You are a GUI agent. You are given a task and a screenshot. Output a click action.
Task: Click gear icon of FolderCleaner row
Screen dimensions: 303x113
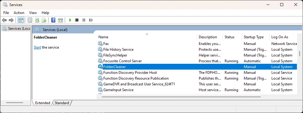click(x=100, y=67)
